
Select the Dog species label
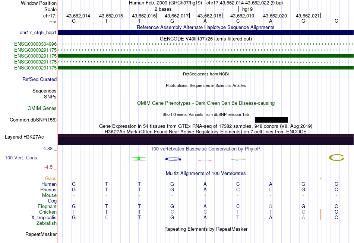tap(52, 201)
